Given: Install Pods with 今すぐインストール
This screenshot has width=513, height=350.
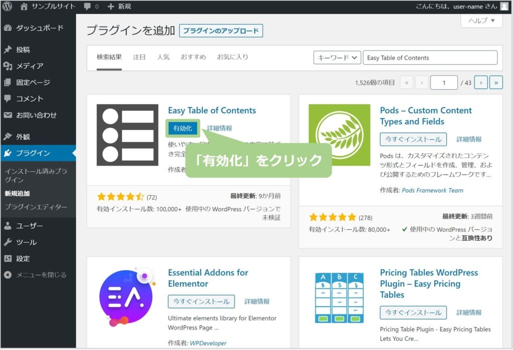Looking at the screenshot, I should pyautogui.click(x=413, y=139).
